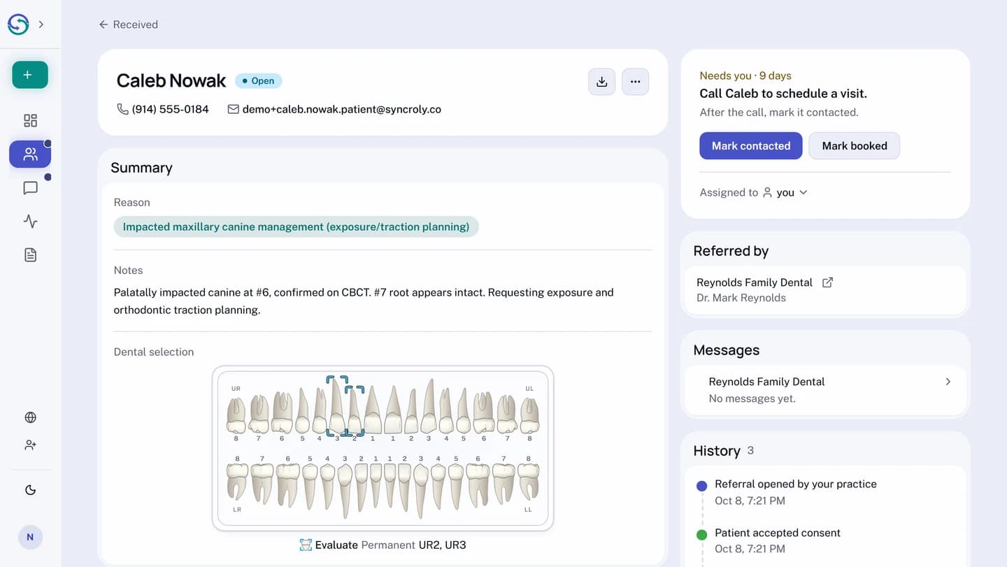Open the messages chat bubble icon
This screenshot has height=567, width=1007.
click(30, 187)
